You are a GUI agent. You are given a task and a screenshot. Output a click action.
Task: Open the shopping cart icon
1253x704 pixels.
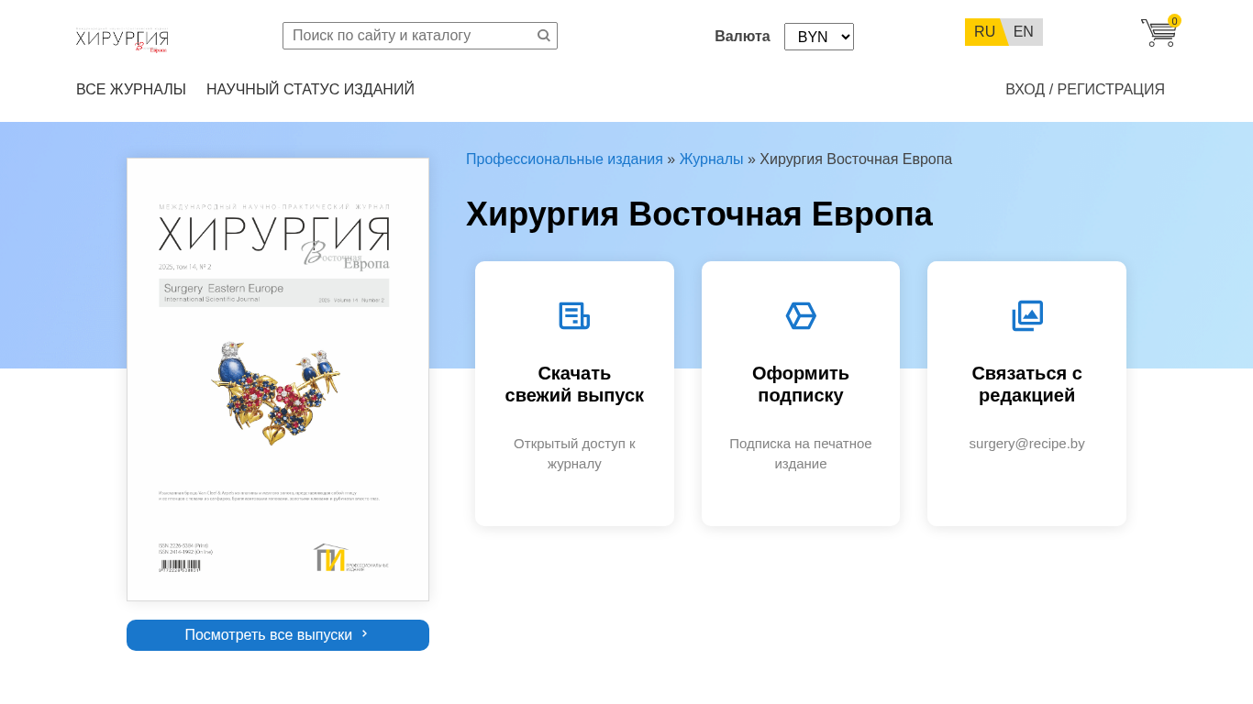[1159, 33]
